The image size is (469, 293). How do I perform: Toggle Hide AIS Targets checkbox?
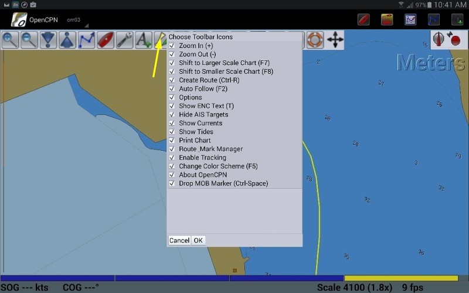pyautogui.click(x=172, y=115)
